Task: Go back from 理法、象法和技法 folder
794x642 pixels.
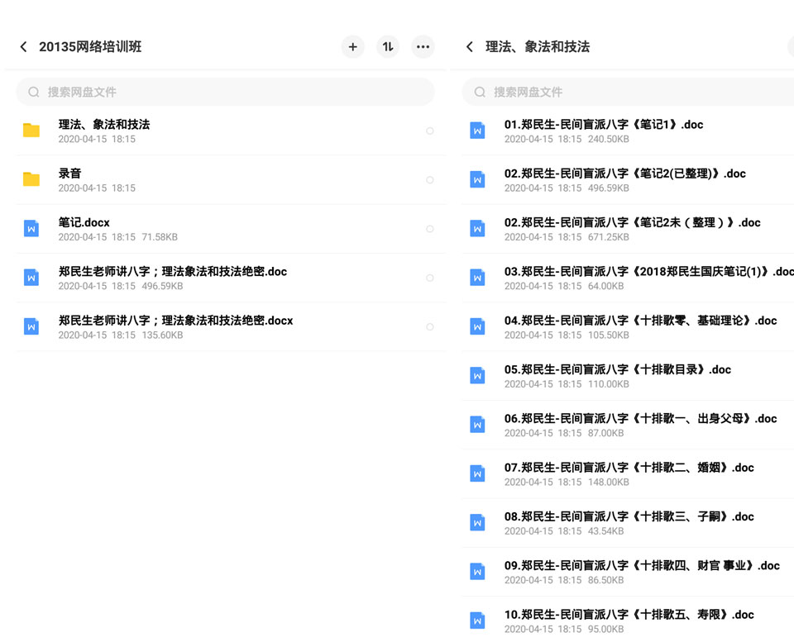Action: point(470,47)
